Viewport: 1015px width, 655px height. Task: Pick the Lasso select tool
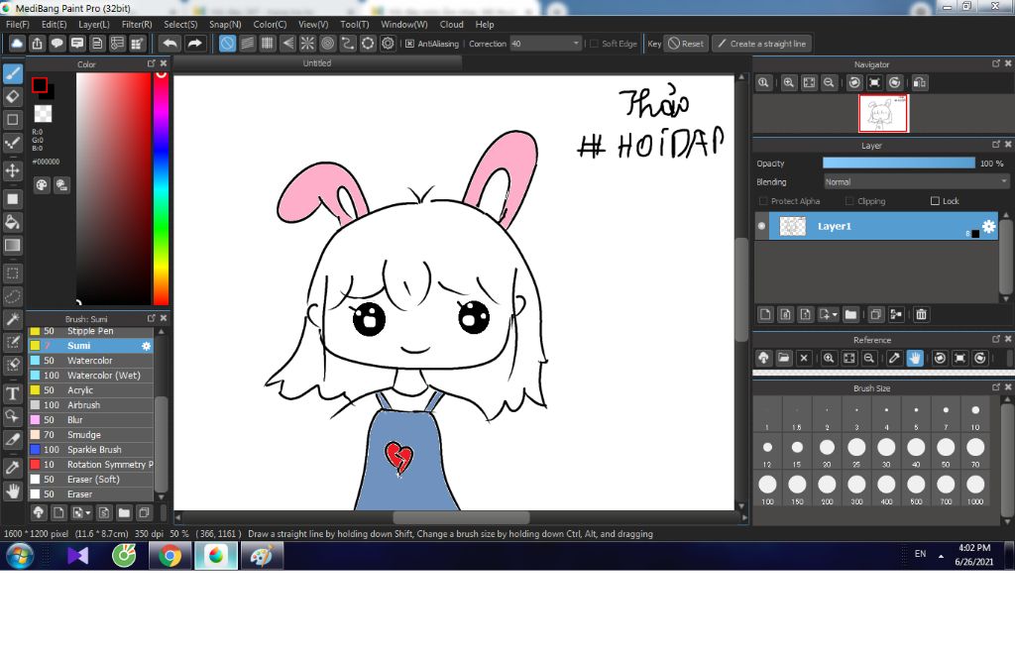point(12,296)
